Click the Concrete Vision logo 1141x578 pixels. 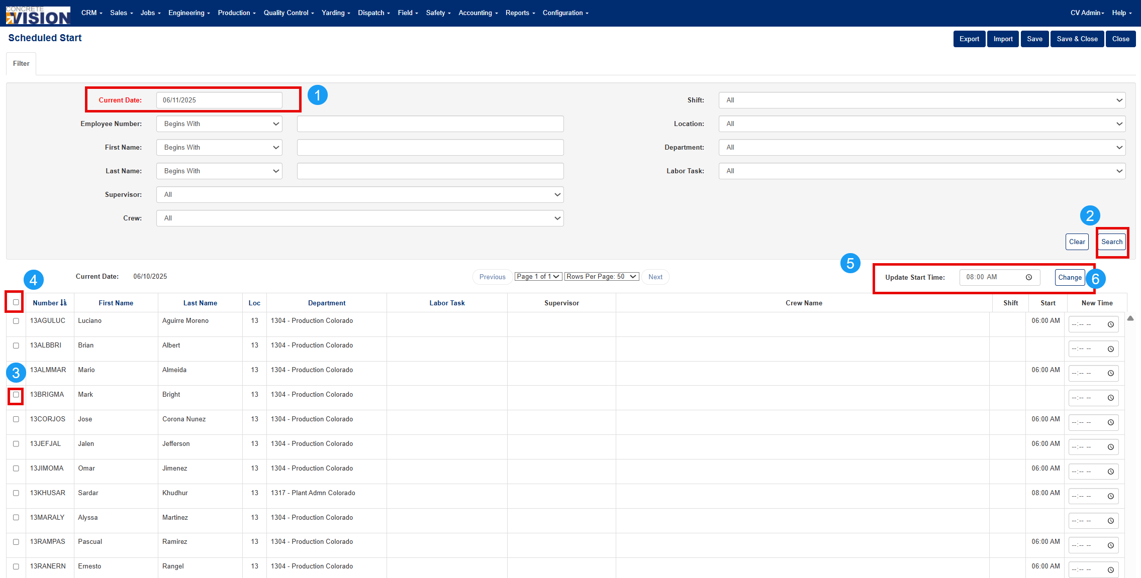pos(38,15)
